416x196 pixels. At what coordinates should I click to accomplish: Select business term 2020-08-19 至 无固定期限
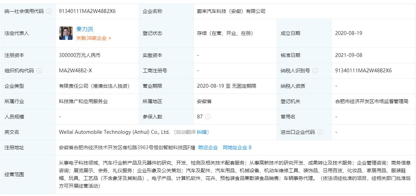point(226,86)
